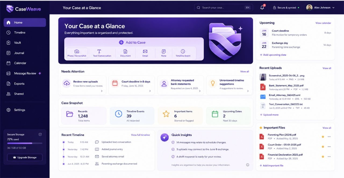The image size is (344, 178).
Task: Click the Important Items star icon
Action: point(166,114)
